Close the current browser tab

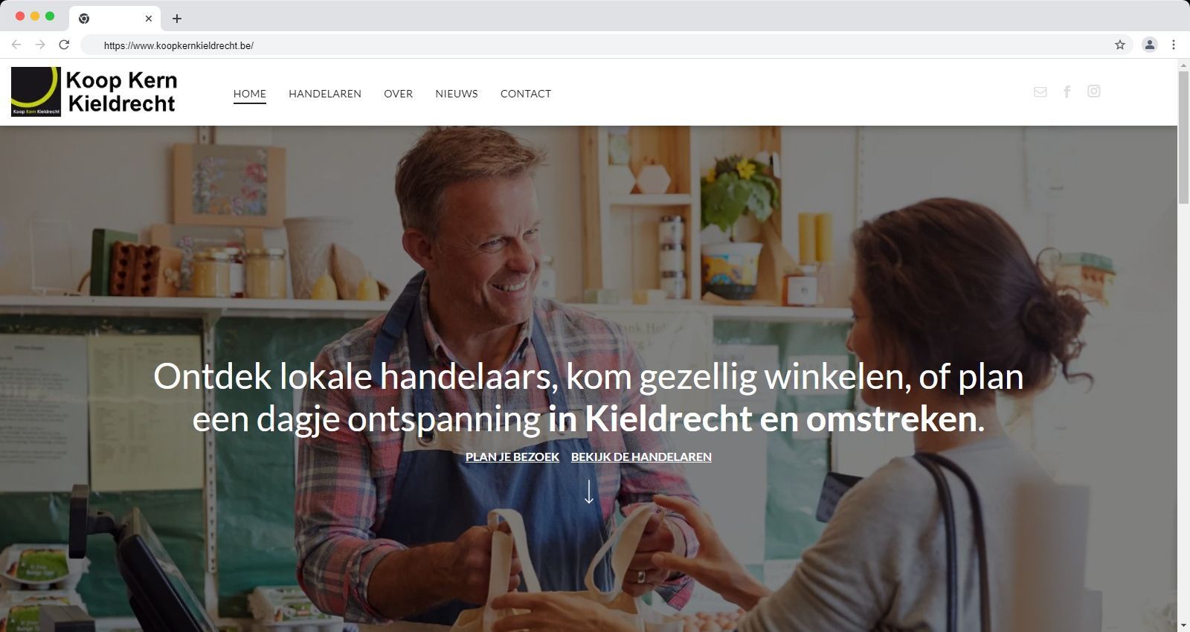click(x=148, y=19)
